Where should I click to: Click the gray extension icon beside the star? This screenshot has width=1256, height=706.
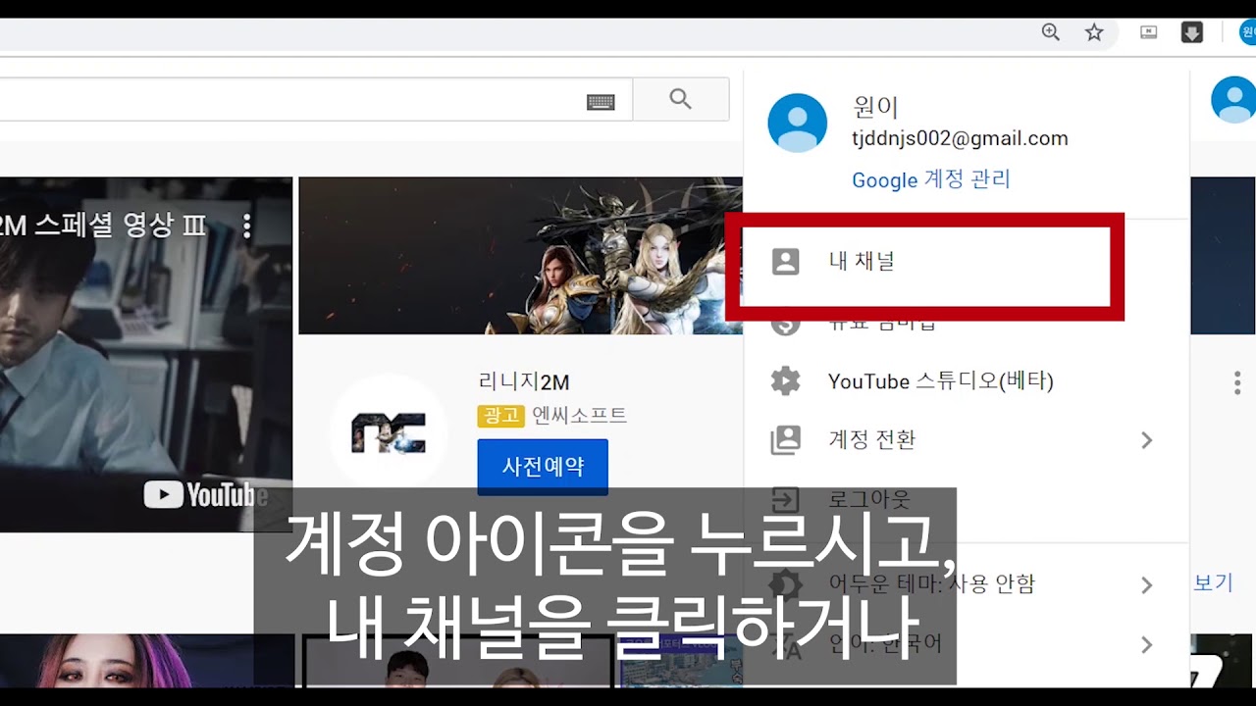(1148, 32)
